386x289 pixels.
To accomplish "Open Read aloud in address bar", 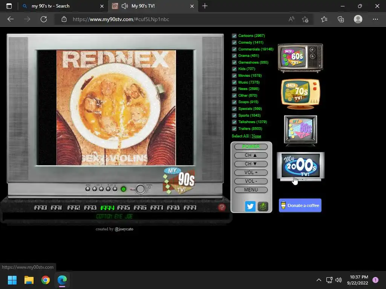I will tap(291, 19).
